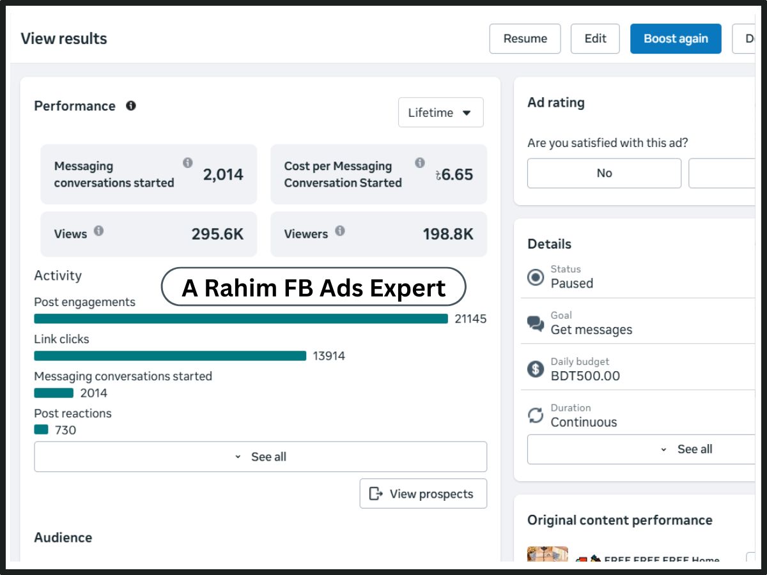Click the 730 post reactions count

(x=65, y=430)
